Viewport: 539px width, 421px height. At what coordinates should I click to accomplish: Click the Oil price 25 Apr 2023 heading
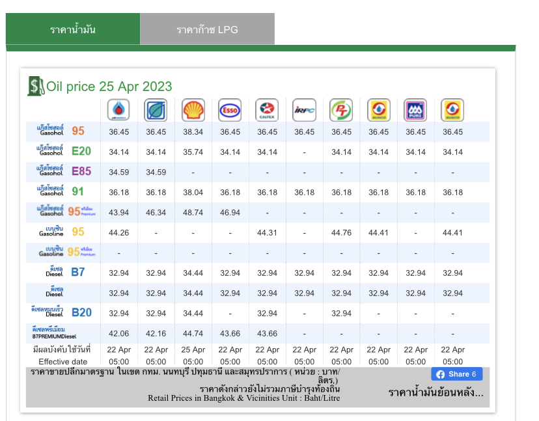[109, 87]
